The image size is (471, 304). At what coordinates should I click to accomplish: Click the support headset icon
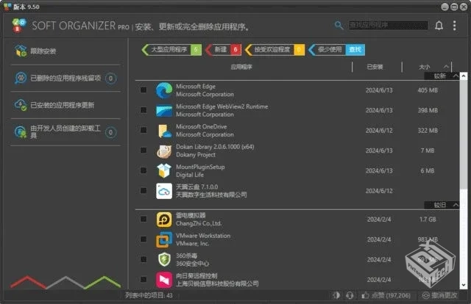tap(350, 295)
